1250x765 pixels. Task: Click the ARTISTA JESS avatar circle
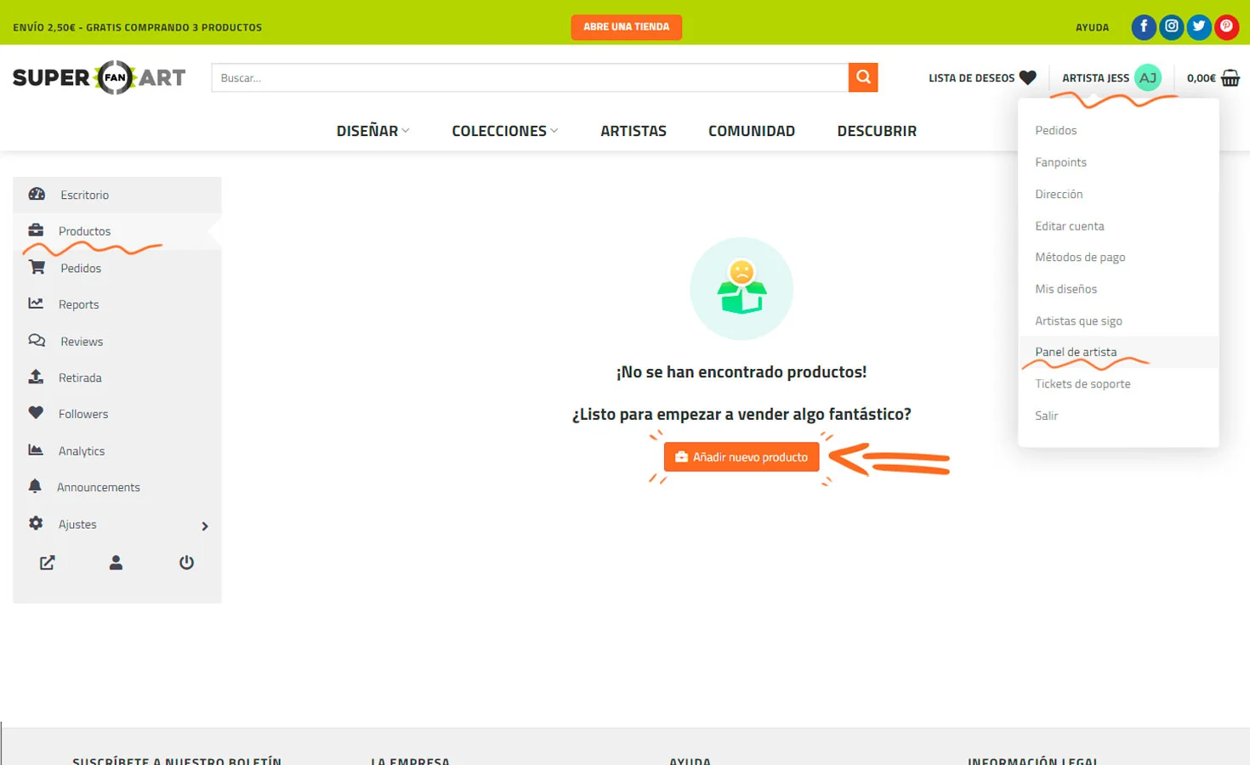tap(1148, 77)
